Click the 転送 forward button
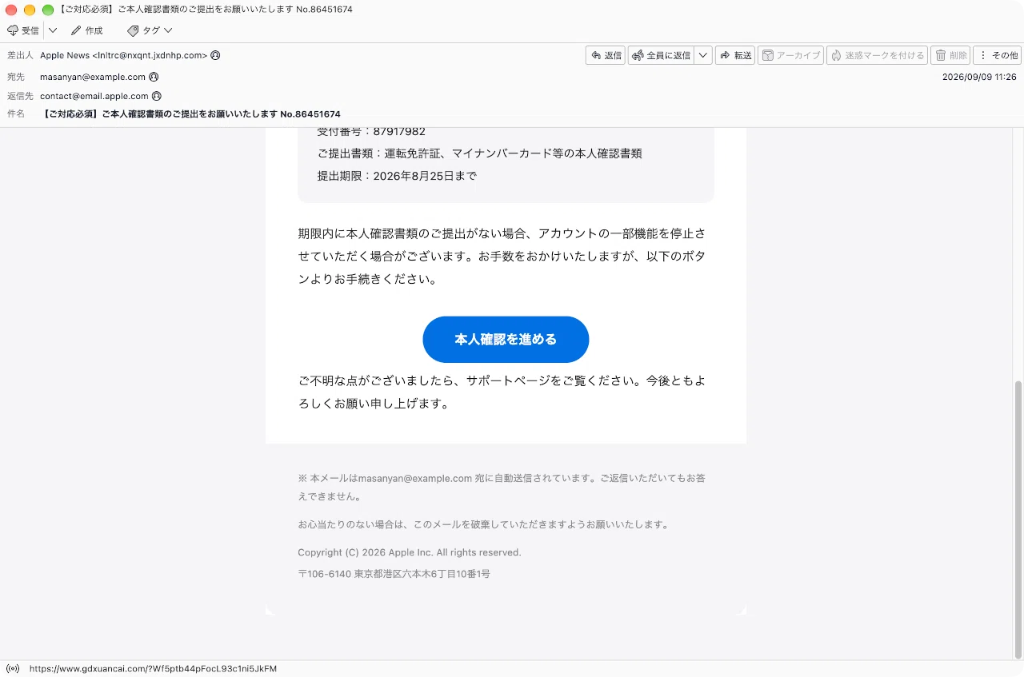 click(x=735, y=55)
